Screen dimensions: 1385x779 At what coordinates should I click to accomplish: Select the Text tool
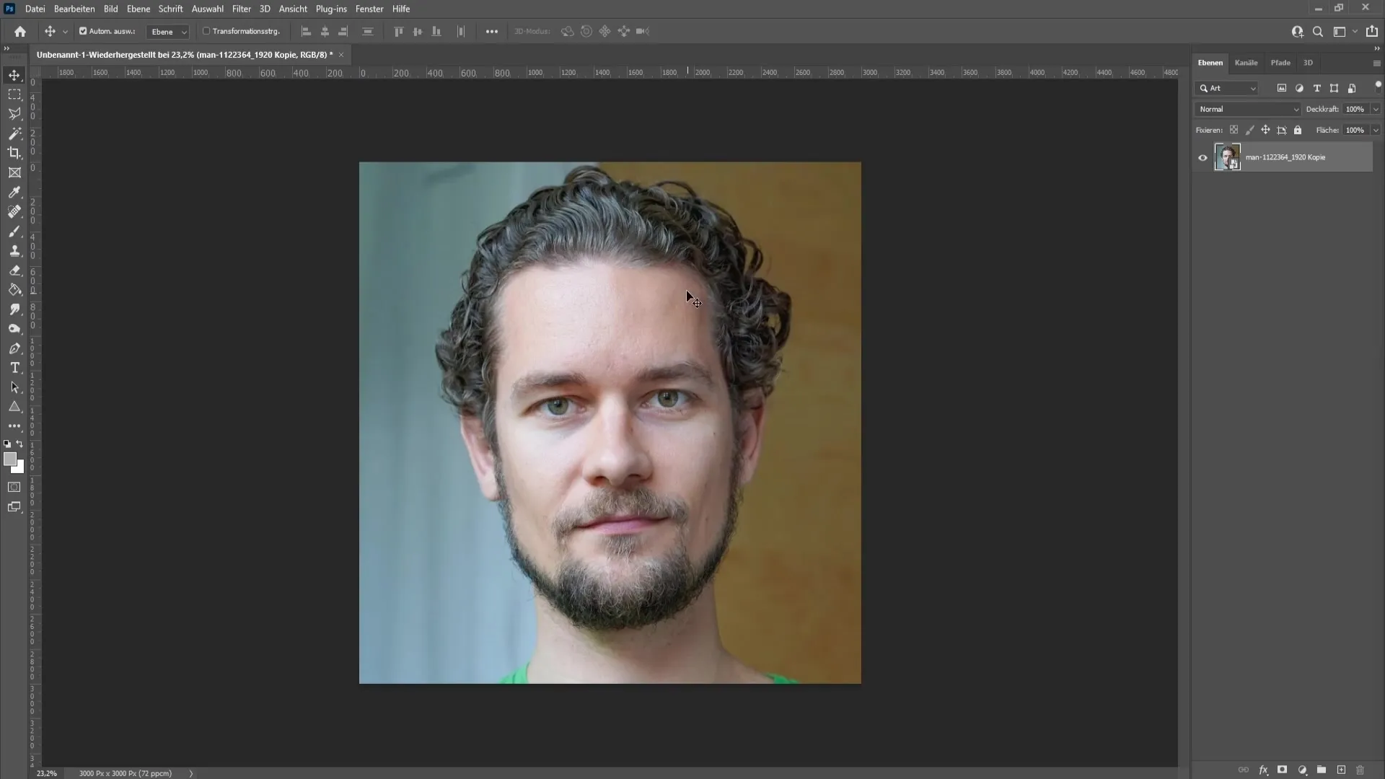[x=14, y=367]
